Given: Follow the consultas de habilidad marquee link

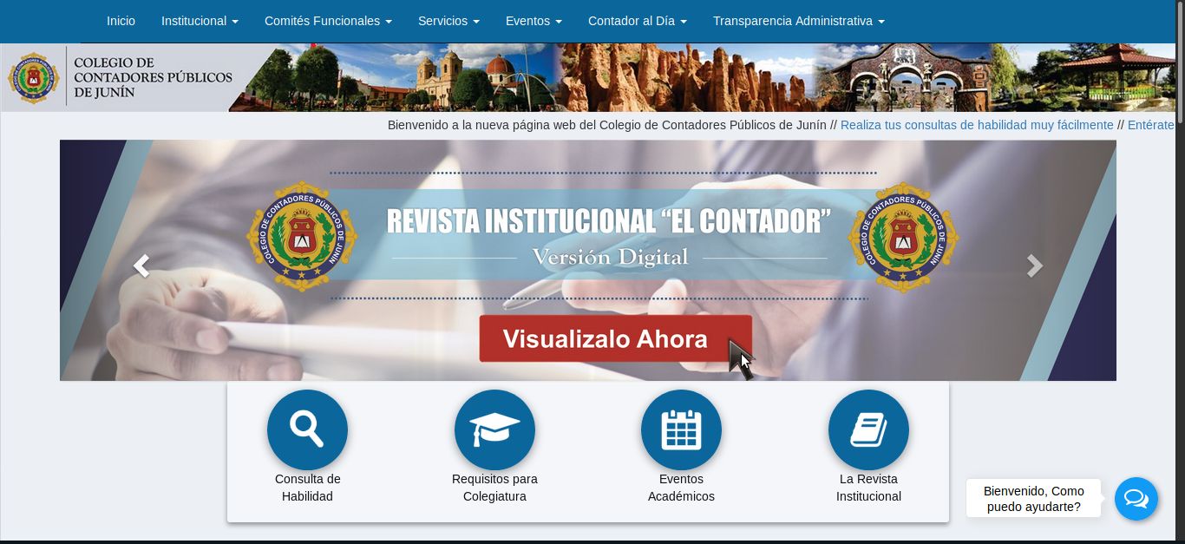Looking at the screenshot, I should coord(977,125).
